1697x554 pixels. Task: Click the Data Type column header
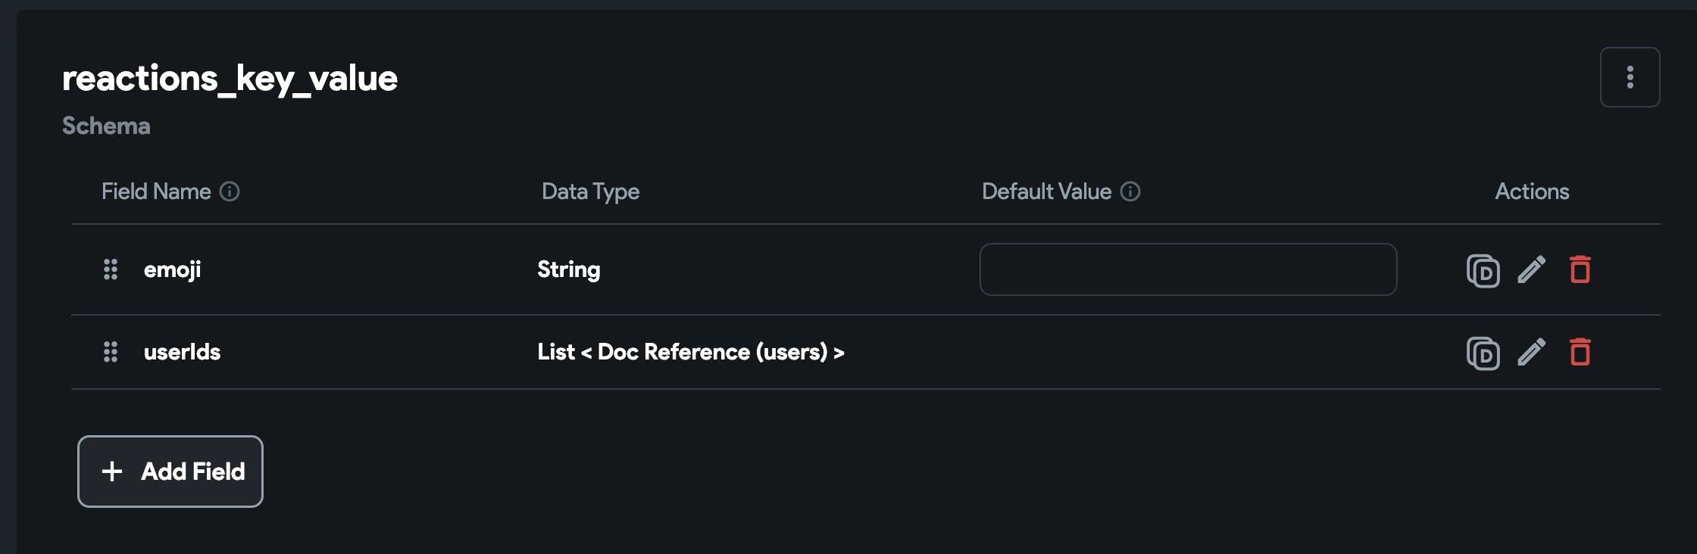590,191
